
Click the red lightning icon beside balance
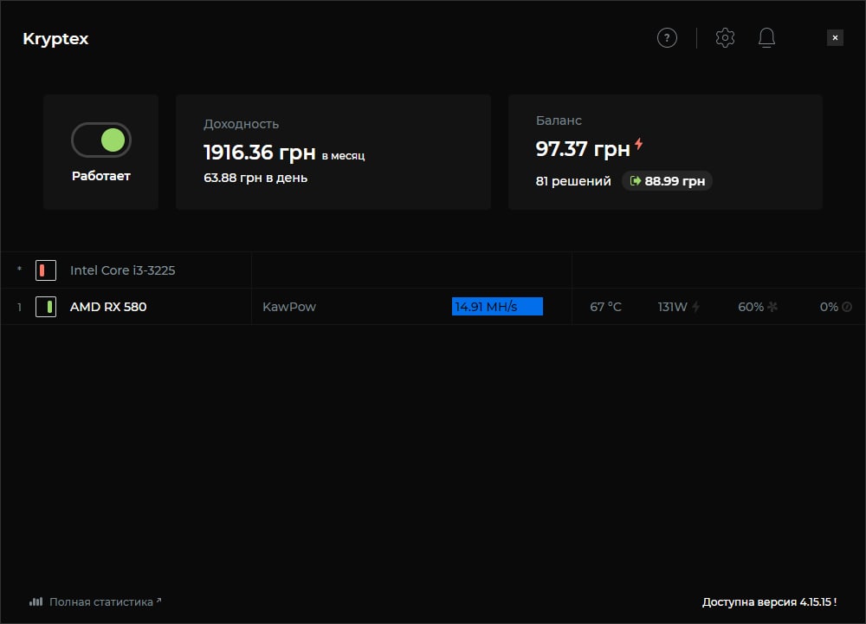(639, 144)
